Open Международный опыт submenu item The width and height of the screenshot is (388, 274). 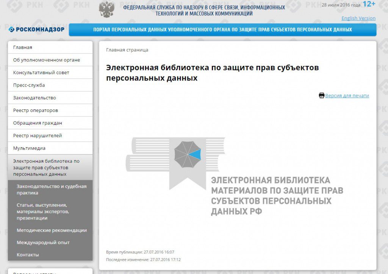point(43,242)
